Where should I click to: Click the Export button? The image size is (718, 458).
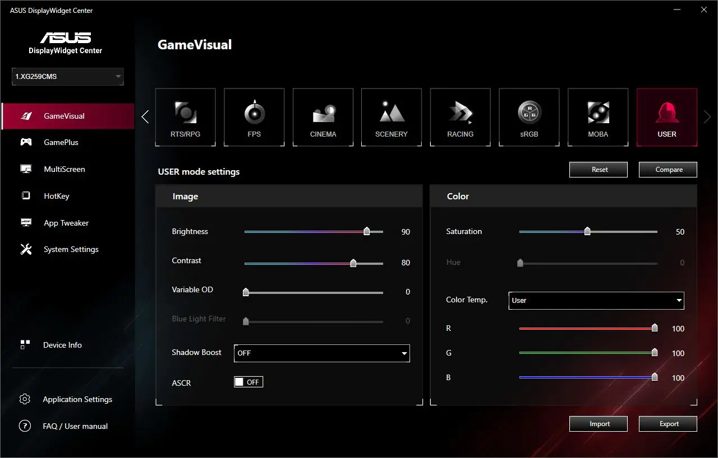pyautogui.click(x=668, y=423)
